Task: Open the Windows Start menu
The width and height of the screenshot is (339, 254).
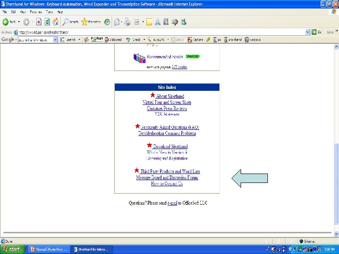Action: tap(12, 249)
